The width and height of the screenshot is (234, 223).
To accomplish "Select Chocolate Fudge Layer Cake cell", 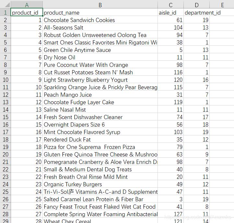I will (x=100, y=102).
